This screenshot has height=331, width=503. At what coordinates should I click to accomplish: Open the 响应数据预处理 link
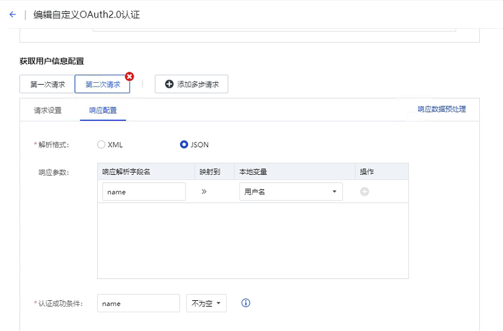tap(442, 109)
